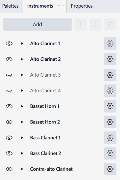Open settings gear for Basset Horn 1
The height and width of the screenshot is (180, 120).
[110, 106]
